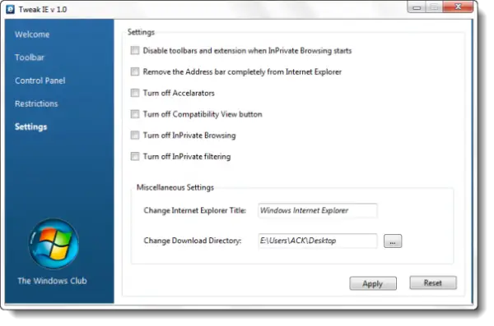This screenshot has width=494, height=326.
Task: Go to Control Panel section
Action: 40,80
